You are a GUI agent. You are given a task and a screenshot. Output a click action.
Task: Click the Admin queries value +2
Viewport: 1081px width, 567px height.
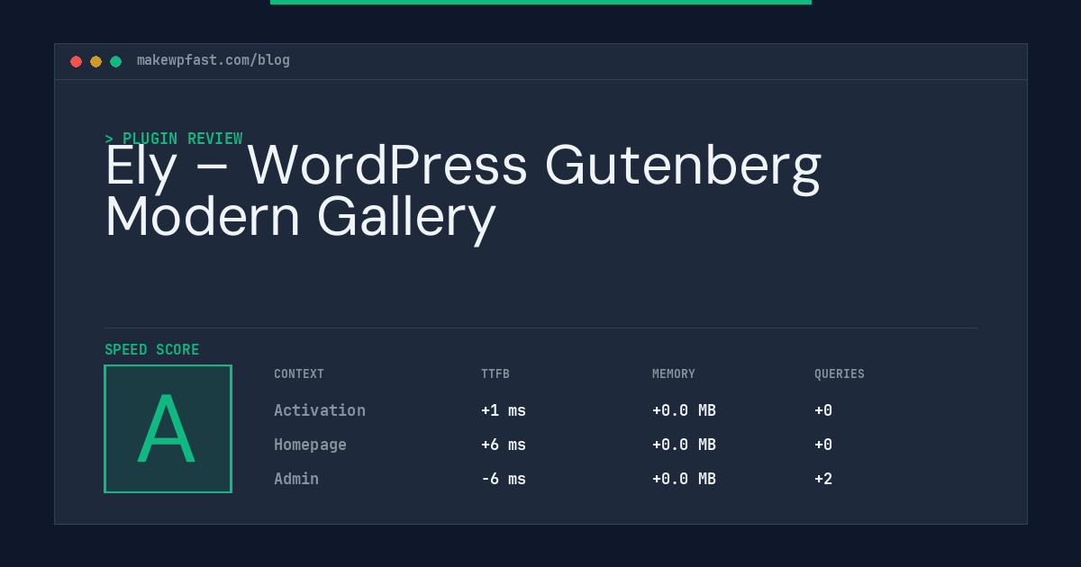click(823, 479)
